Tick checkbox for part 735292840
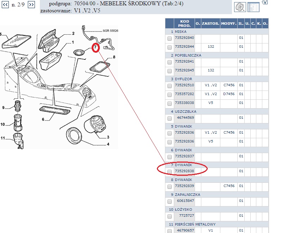 click(170, 39)
